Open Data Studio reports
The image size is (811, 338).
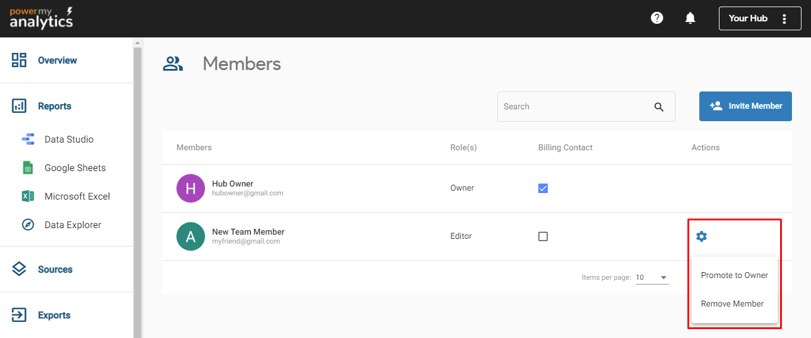pyautogui.click(x=68, y=140)
